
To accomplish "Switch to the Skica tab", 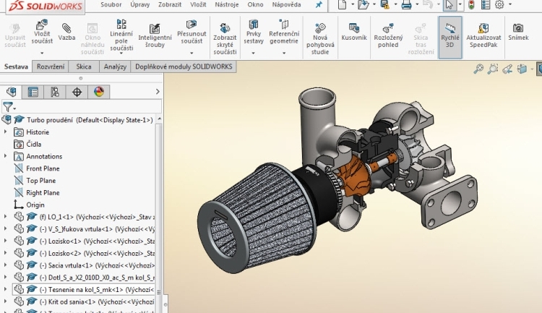I will pyautogui.click(x=84, y=67).
